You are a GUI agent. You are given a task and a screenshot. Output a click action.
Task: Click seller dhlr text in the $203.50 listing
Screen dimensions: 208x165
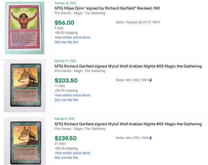[x=132, y=80]
